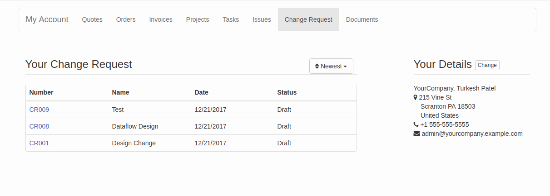Open the Quotes tab
Viewport: 550px width, 196px height.
click(x=92, y=19)
